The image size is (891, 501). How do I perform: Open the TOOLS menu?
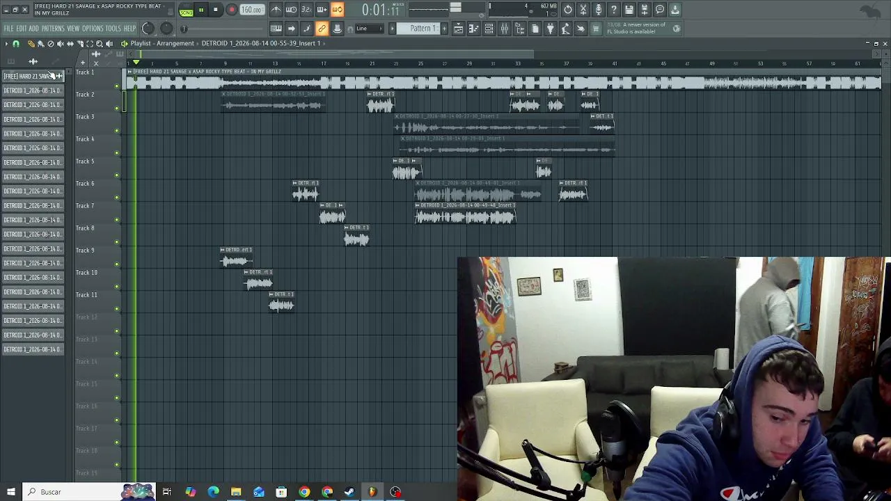(x=113, y=29)
